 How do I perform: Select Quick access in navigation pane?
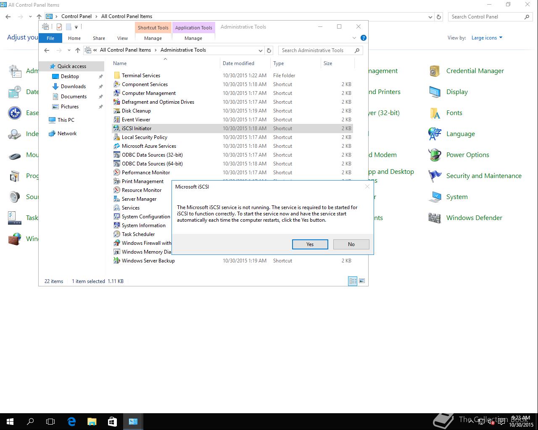[71, 66]
